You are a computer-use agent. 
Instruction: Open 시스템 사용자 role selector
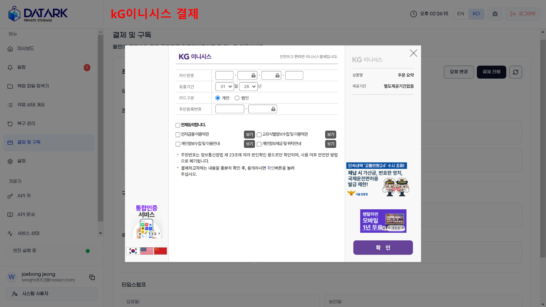click(52, 294)
